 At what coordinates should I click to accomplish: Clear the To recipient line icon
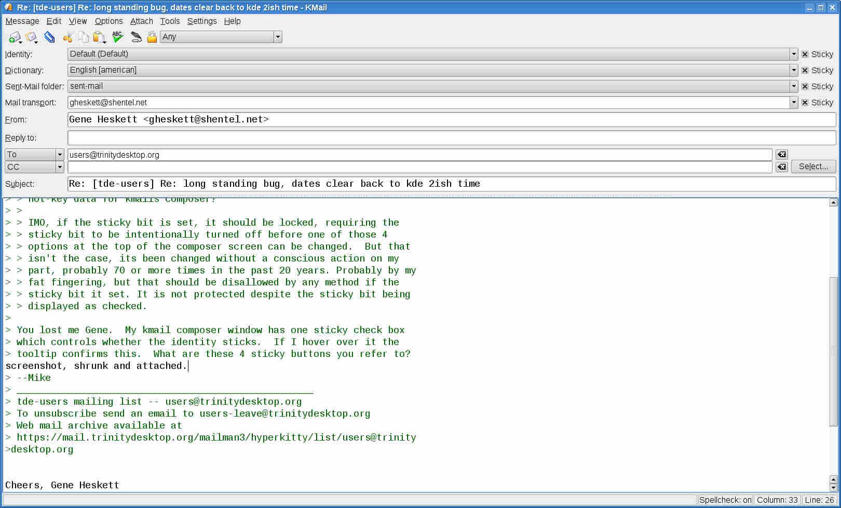781,155
